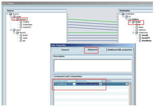Screen dimensions: 155x107
Task: Switch to the General tab
Action: click(65, 50)
